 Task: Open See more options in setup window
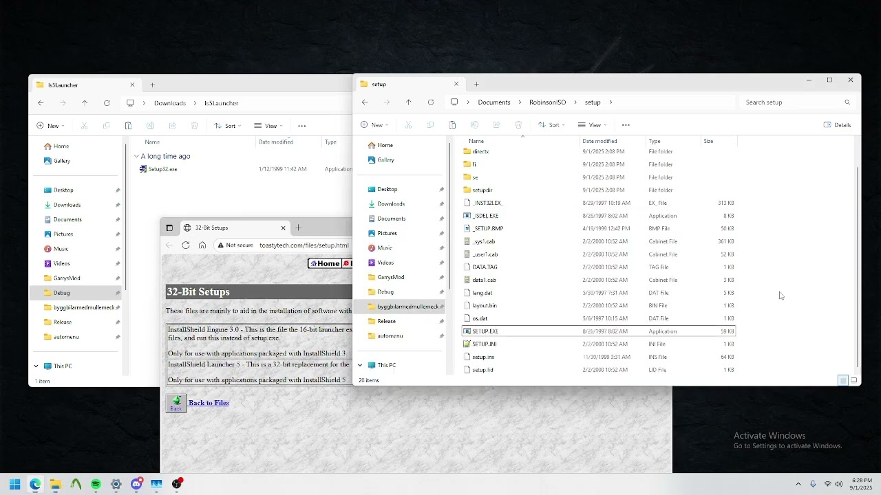pos(626,125)
